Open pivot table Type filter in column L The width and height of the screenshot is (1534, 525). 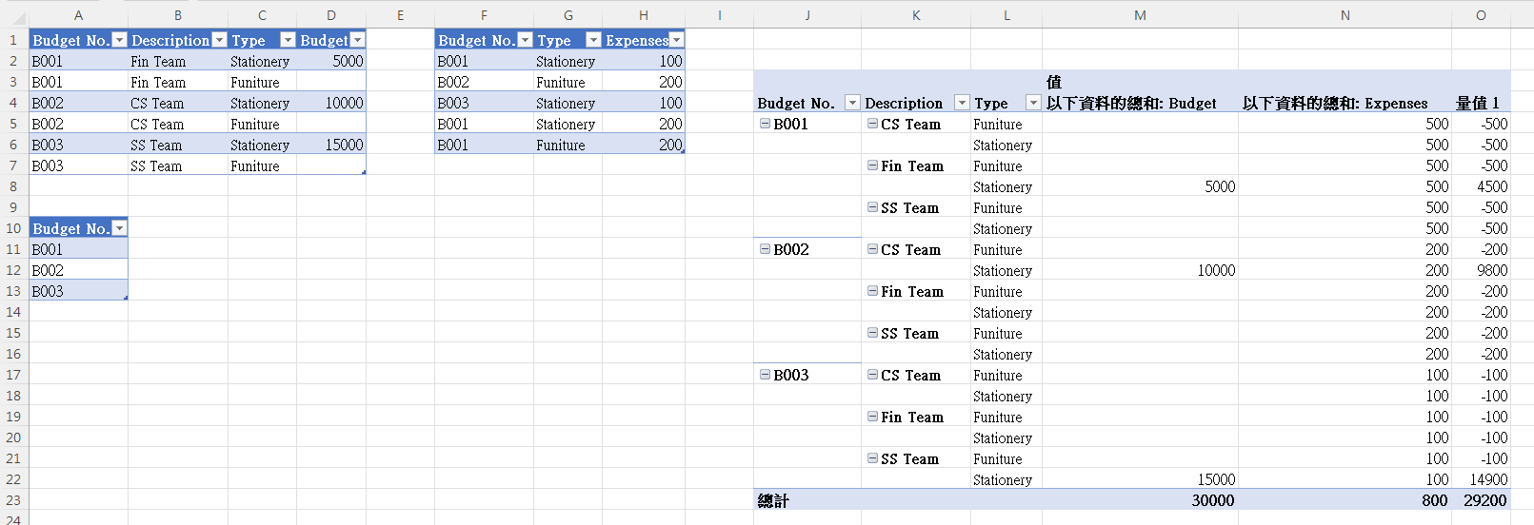click(x=1033, y=103)
